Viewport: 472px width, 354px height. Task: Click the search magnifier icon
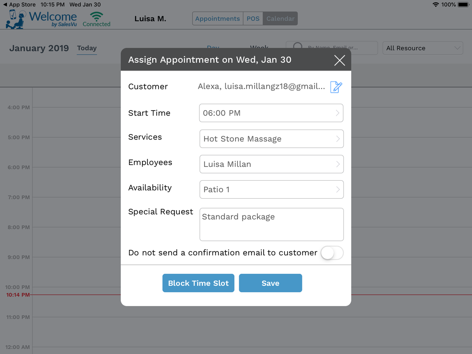pyautogui.click(x=298, y=47)
